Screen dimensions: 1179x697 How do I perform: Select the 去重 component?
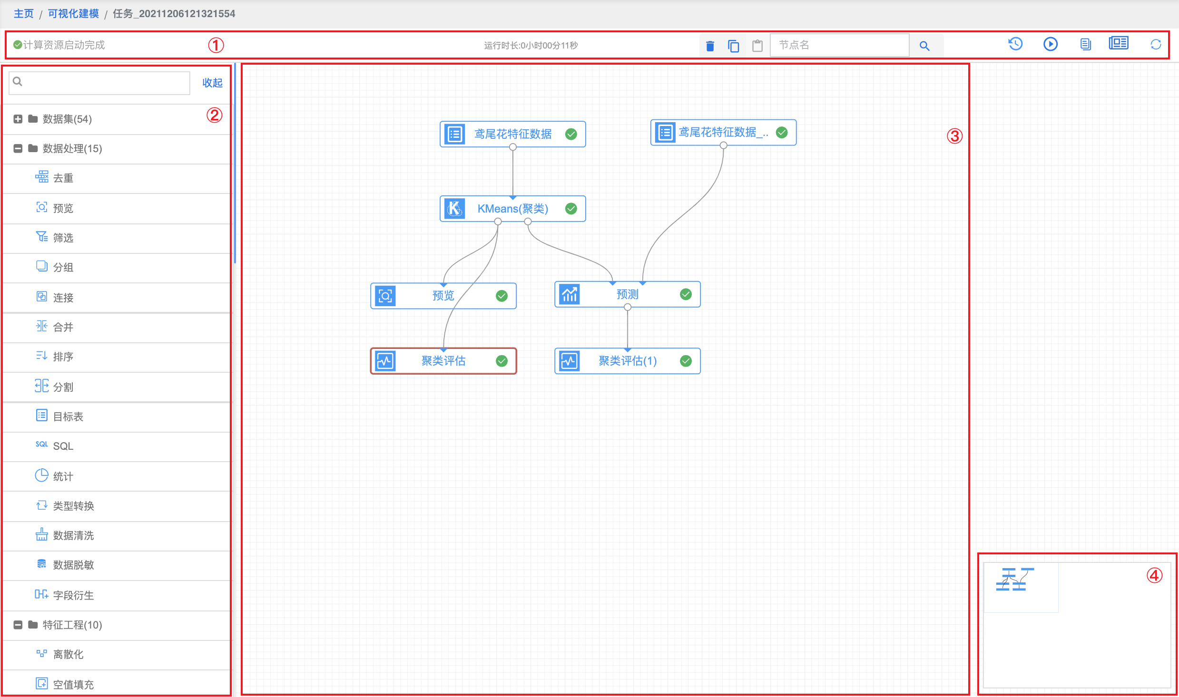click(117, 178)
